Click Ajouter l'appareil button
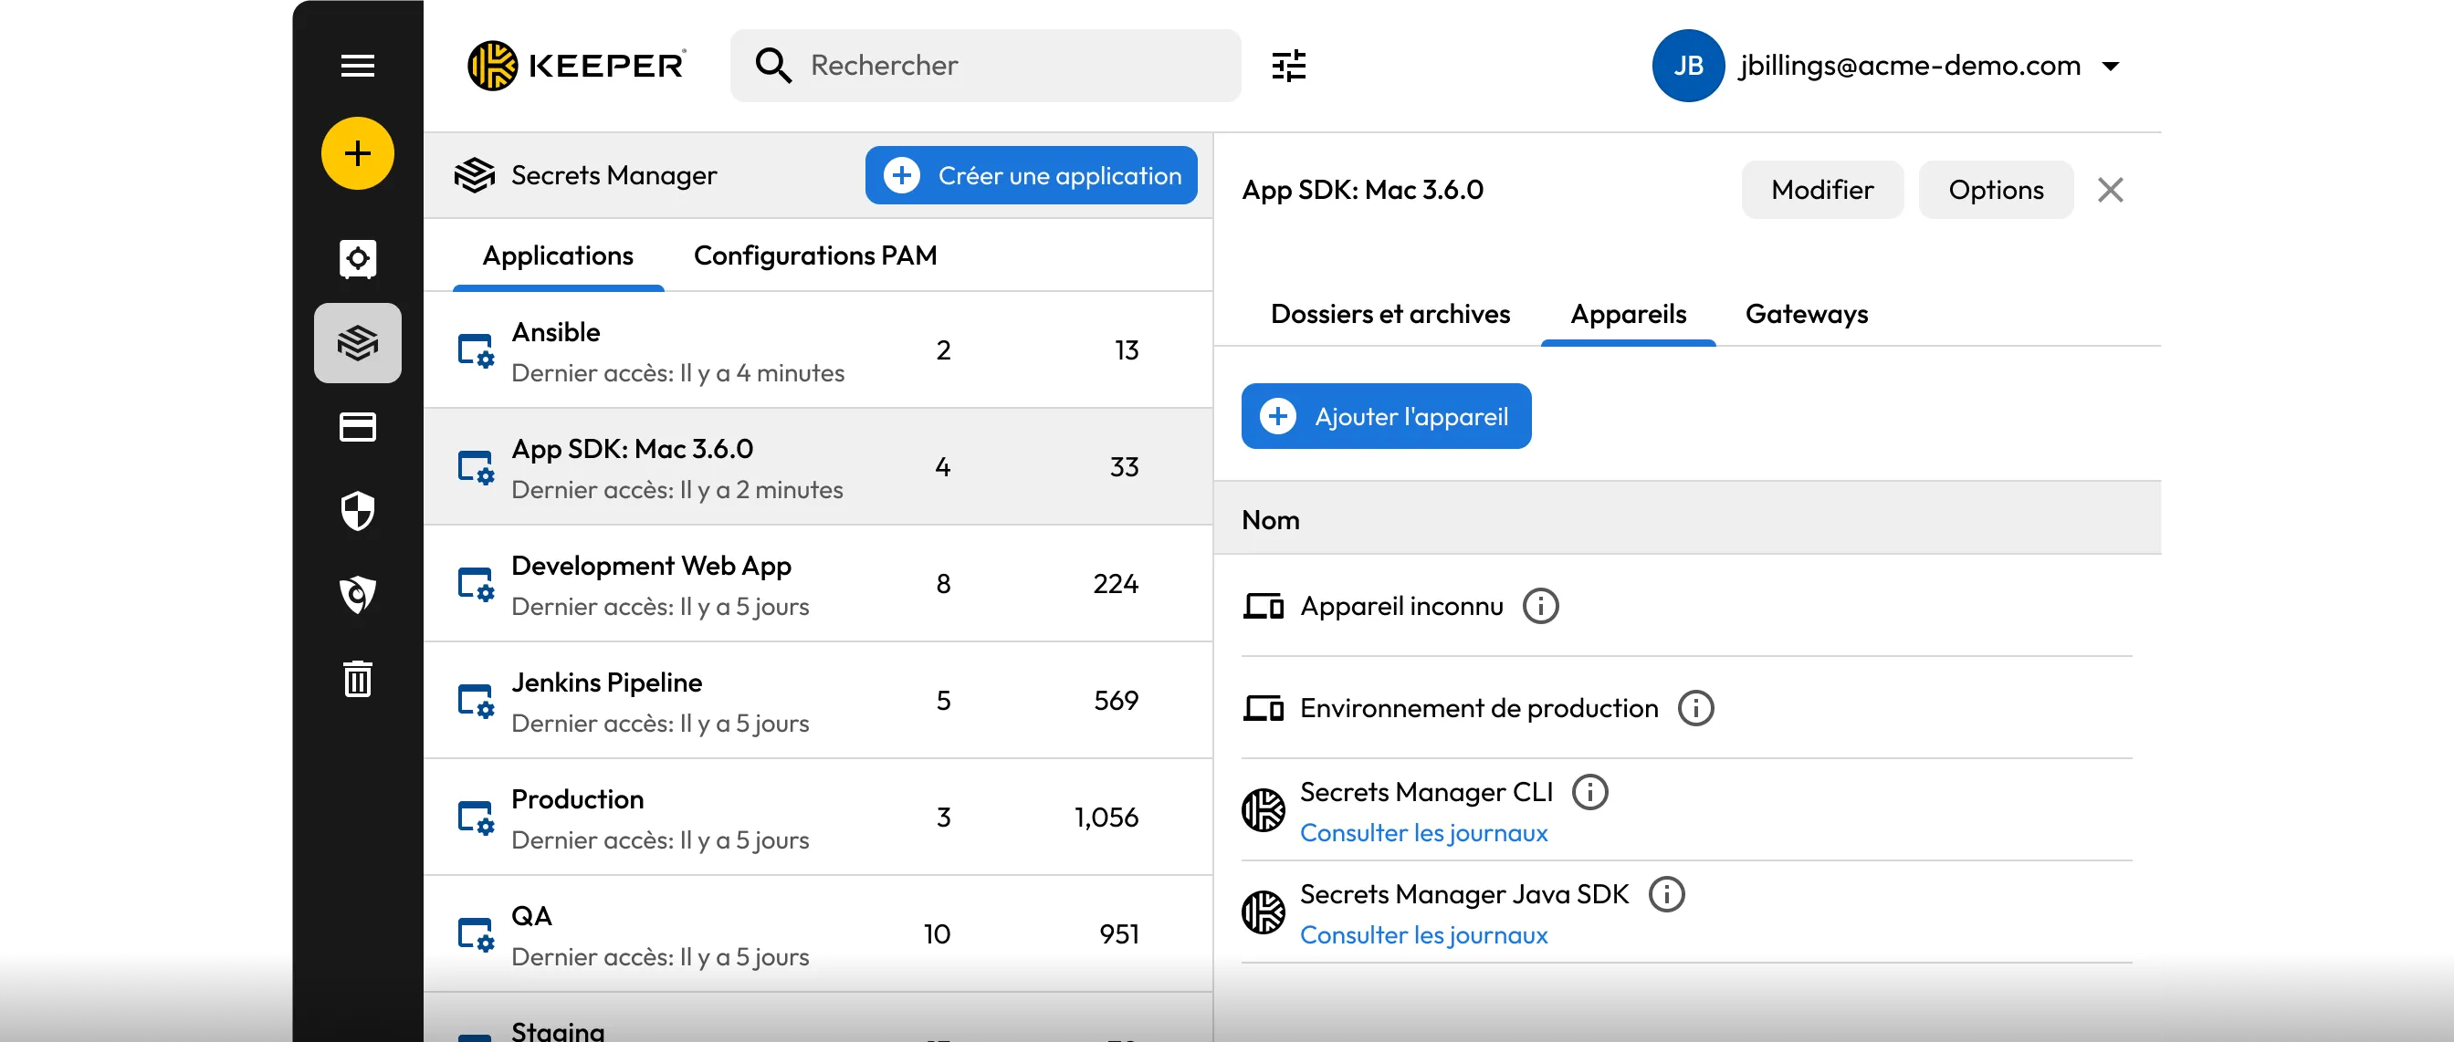2454x1042 pixels. pos(1385,416)
